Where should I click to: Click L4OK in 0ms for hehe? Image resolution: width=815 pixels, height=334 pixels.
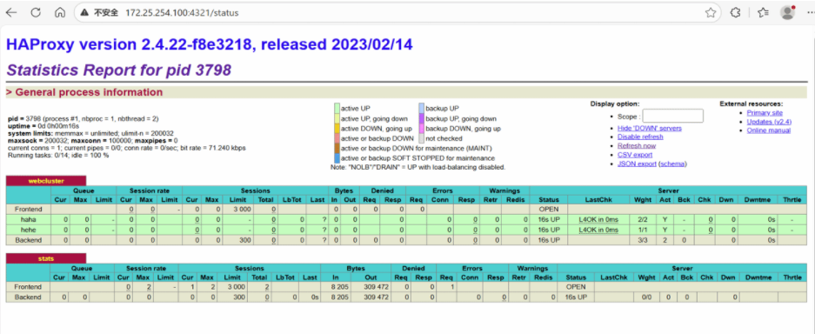coord(598,230)
